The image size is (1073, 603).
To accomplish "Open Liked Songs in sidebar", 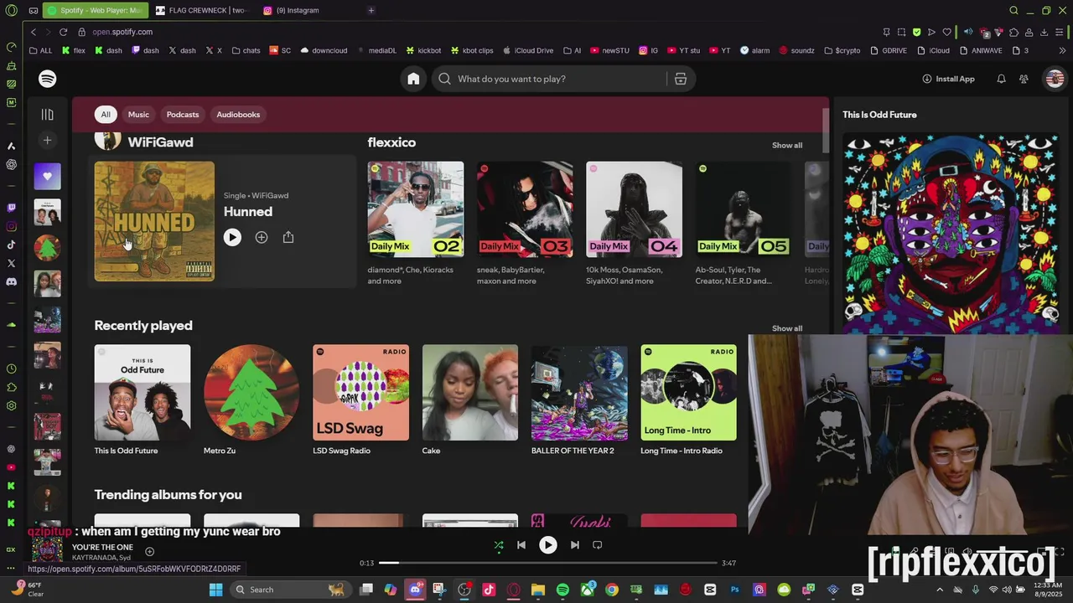I will 48,177.
